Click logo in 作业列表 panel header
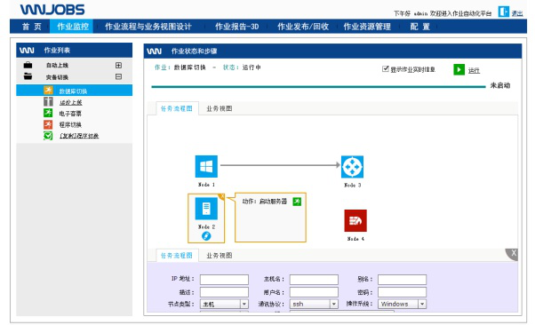The height and width of the screenshot is (325, 535). 27,51
